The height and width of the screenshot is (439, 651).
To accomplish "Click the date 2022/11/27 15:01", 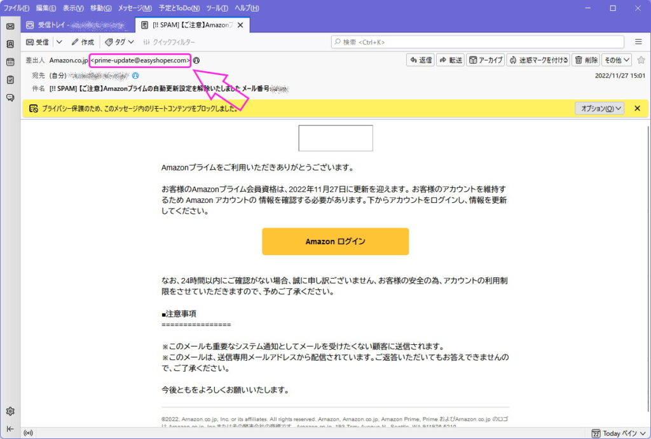I will pos(620,76).
